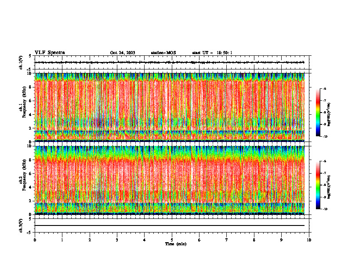Click the ch.1 colorbar log(PSD) label

[x=329, y=115]
